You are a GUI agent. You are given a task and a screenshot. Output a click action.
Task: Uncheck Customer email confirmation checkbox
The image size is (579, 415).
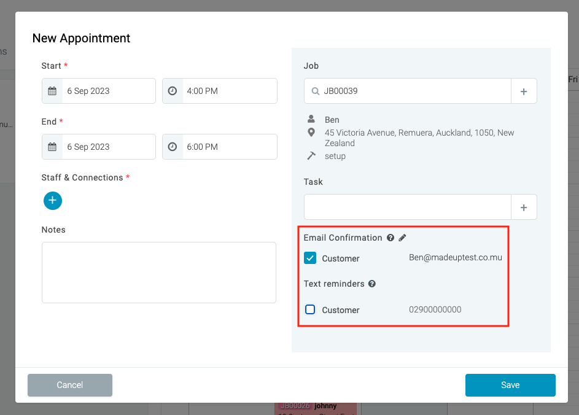click(x=310, y=258)
